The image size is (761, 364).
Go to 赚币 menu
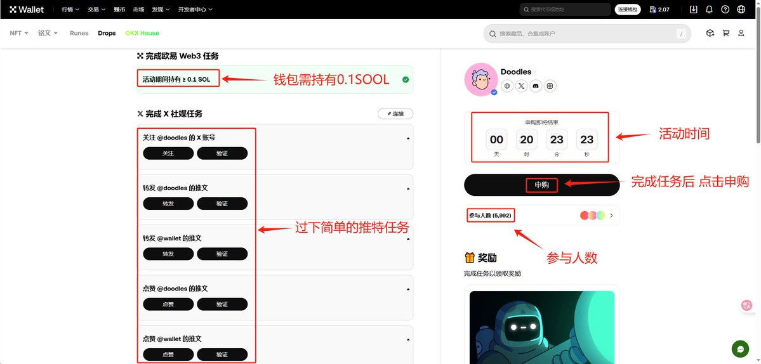(x=119, y=10)
